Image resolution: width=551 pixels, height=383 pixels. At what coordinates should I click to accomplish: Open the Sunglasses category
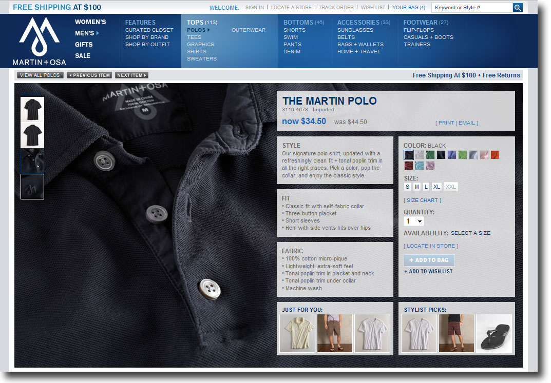[x=355, y=30]
